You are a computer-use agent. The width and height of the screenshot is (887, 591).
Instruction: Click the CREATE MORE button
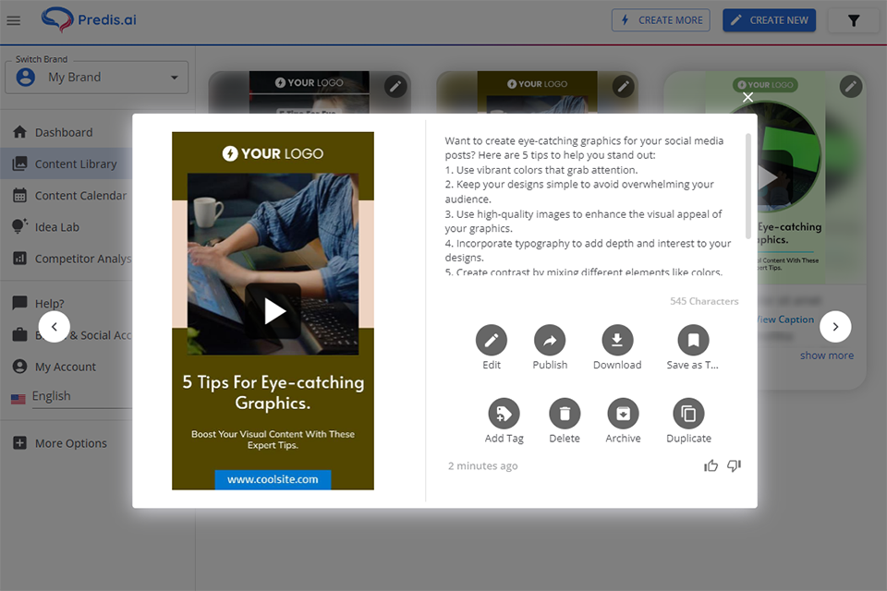pos(661,20)
